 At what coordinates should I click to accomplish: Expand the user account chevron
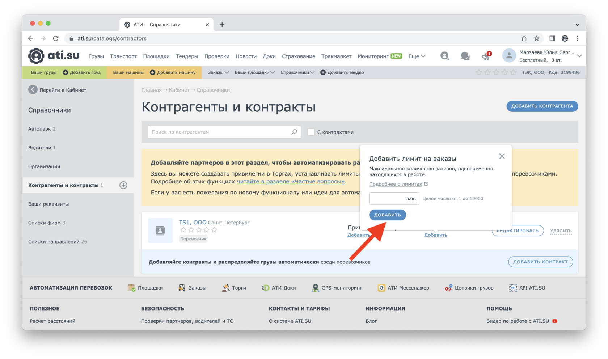(x=579, y=56)
